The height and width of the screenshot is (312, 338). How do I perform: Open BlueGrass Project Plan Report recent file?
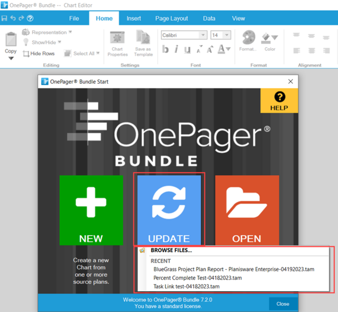click(x=234, y=269)
